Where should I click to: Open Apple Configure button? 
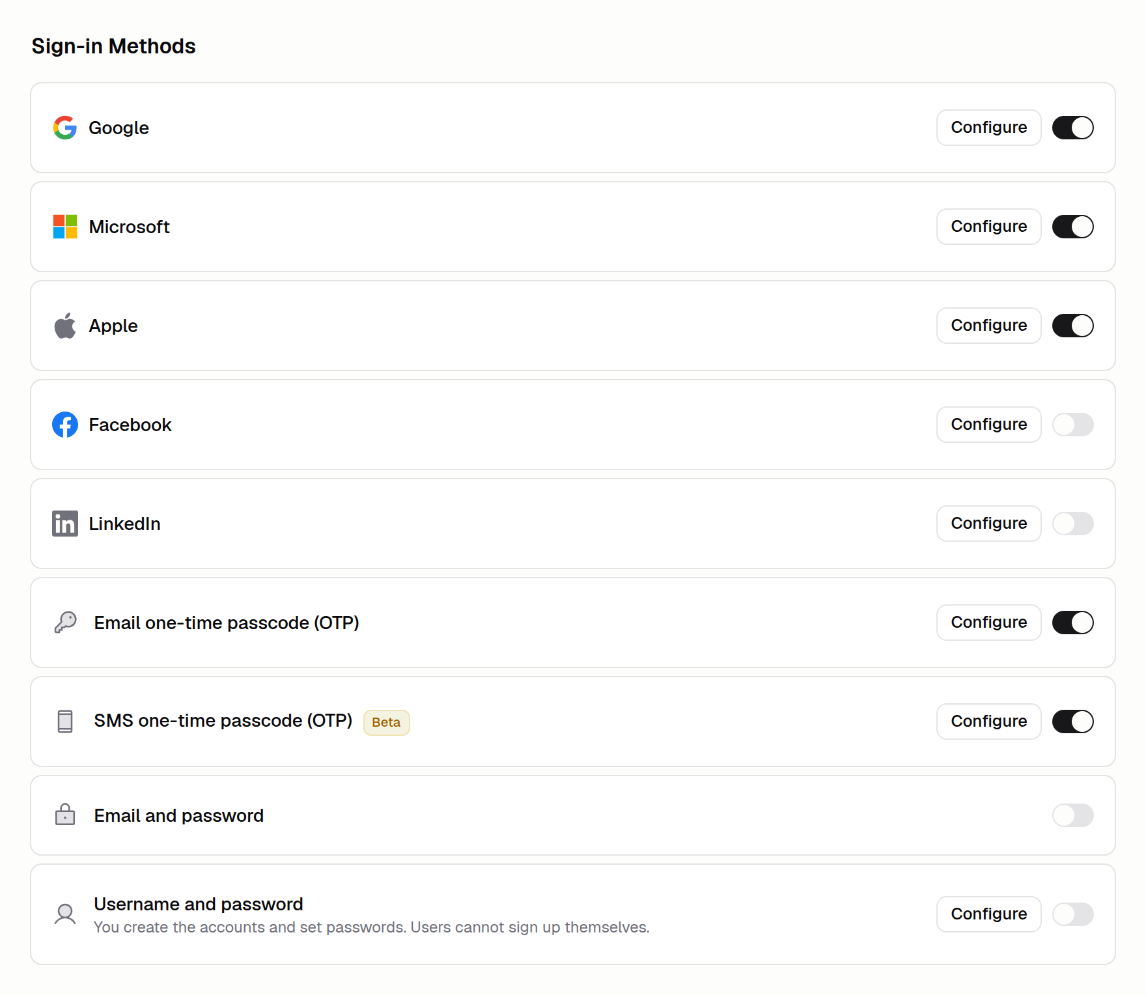click(989, 326)
